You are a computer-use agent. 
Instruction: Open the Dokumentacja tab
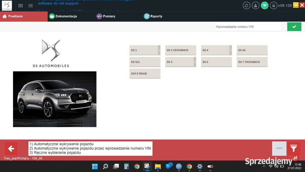[x=71, y=16]
